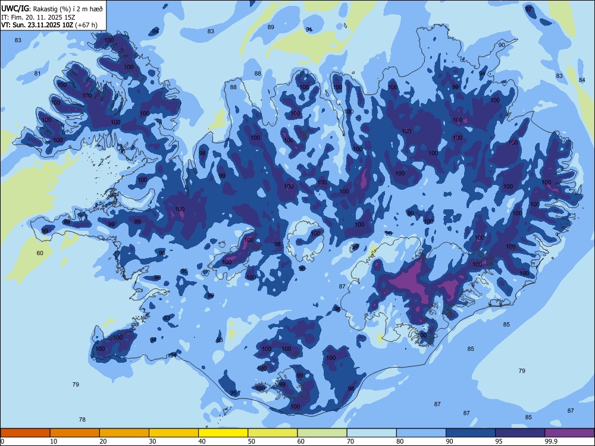Select the legend tick label '80'
The image size is (595, 446).
point(400,441)
